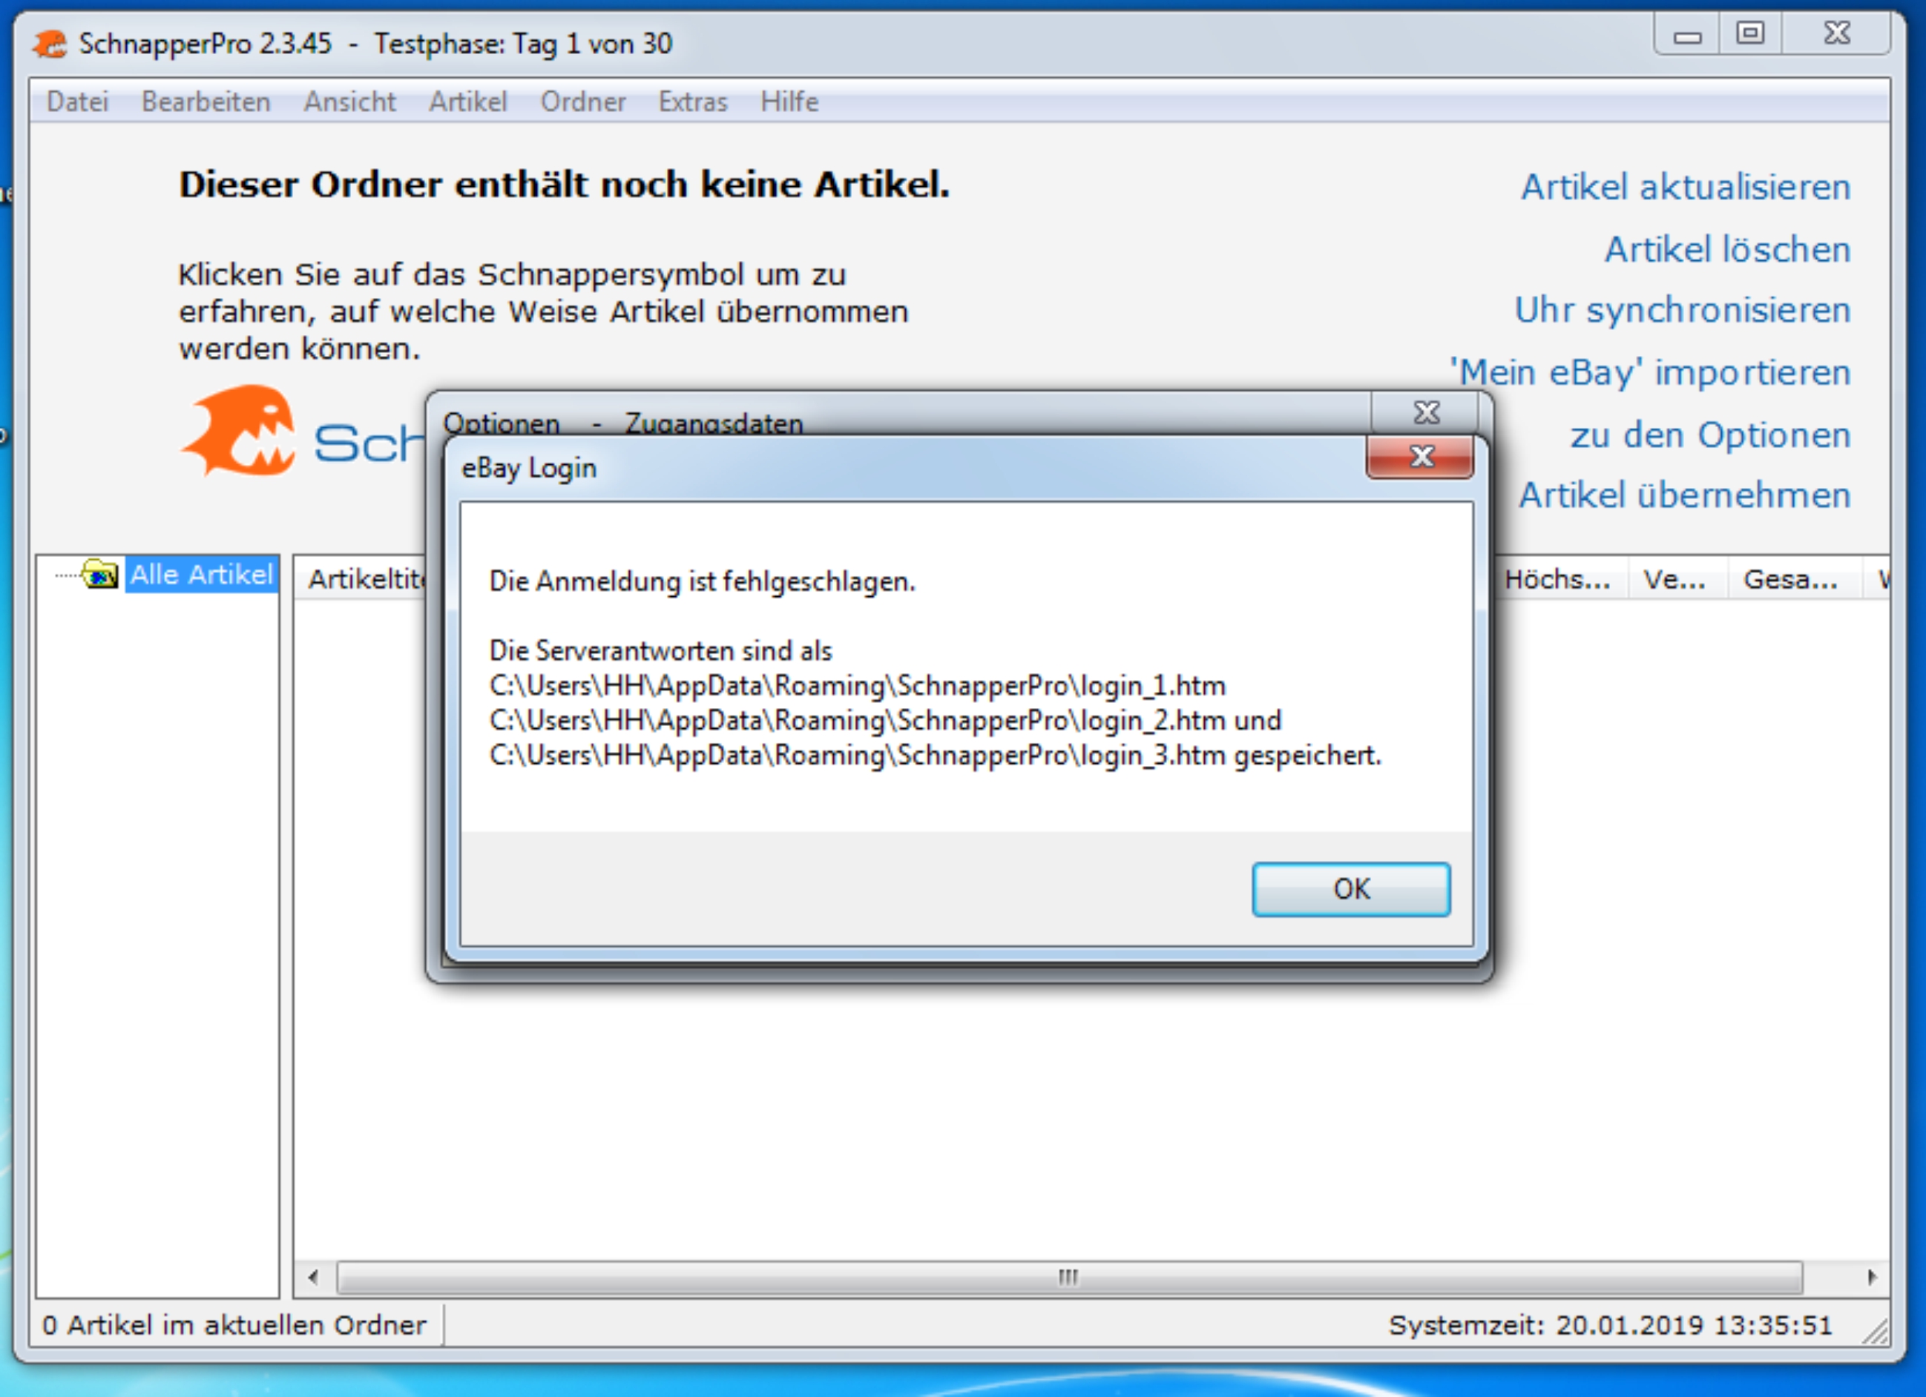Open the Datei menu
This screenshot has width=1926, height=1397.
click(x=77, y=102)
